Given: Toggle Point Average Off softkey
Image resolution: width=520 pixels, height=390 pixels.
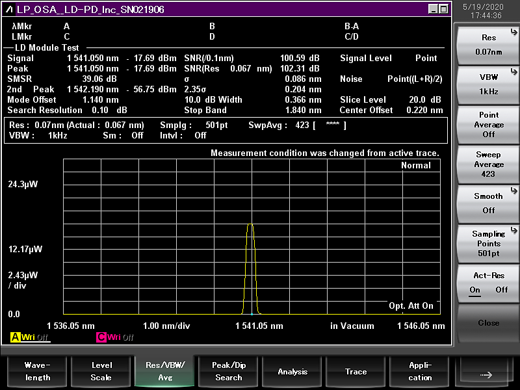Looking at the screenshot, I should tap(488, 124).
